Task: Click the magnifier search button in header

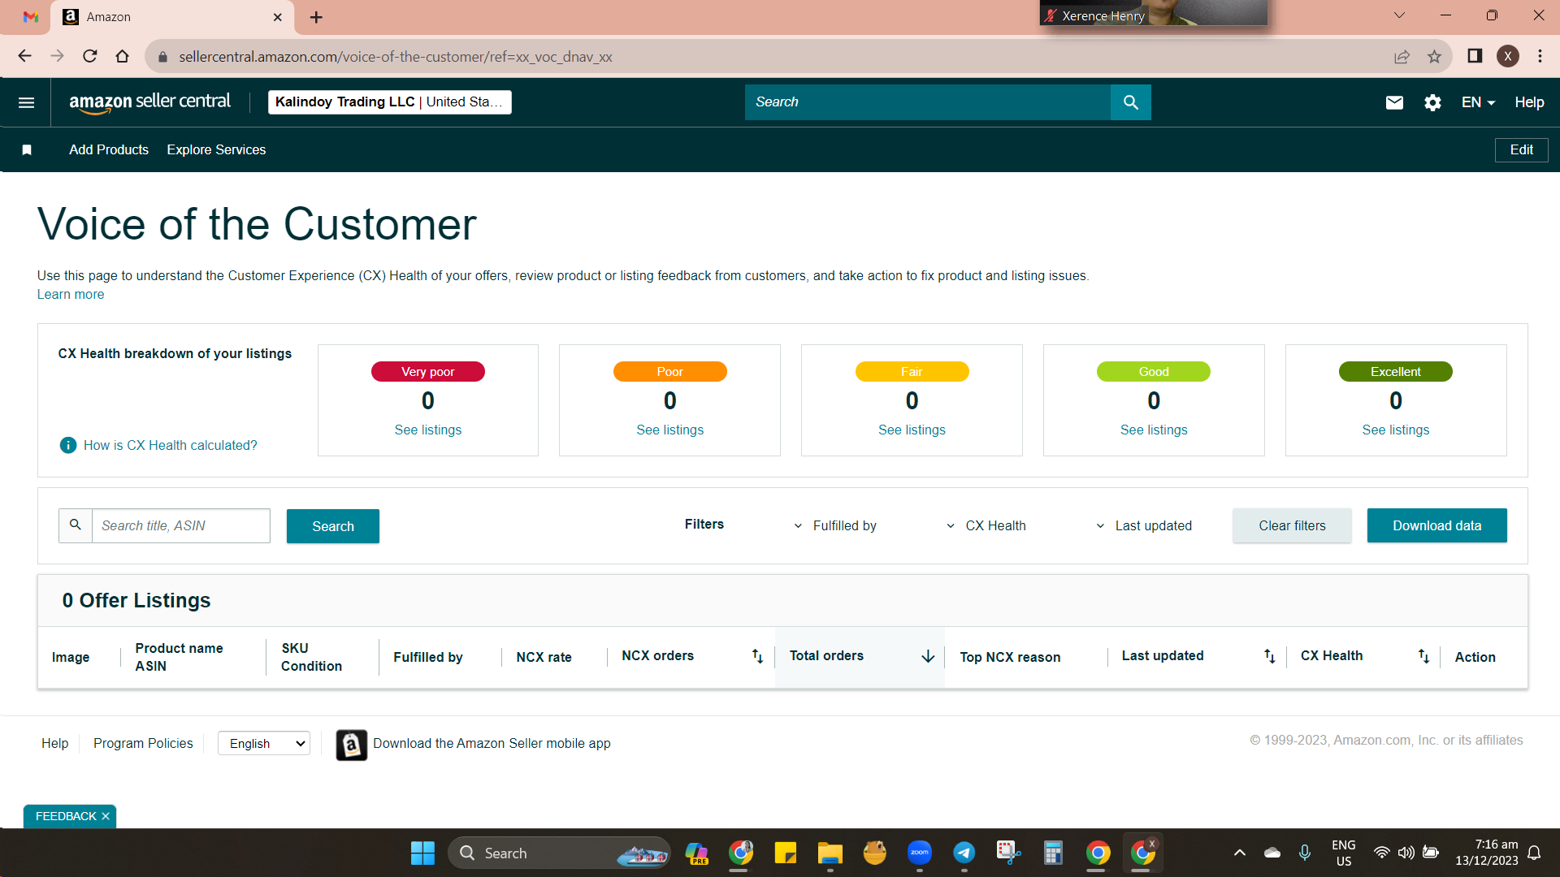Action: coord(1130,102)
